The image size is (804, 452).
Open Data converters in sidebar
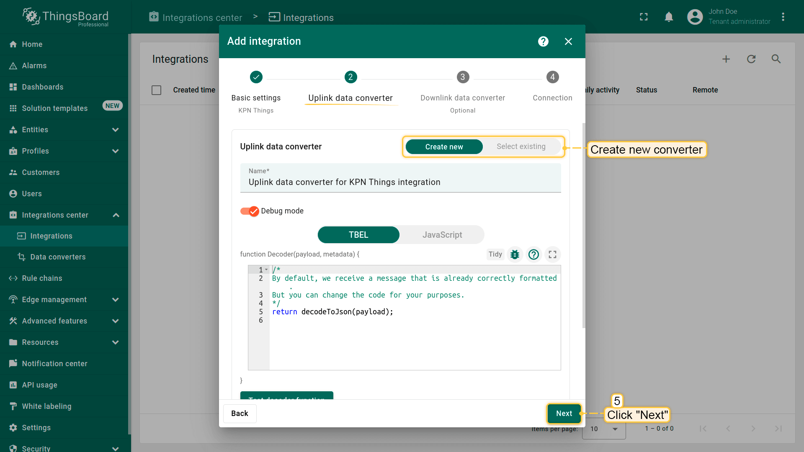pyautogui.click(x=58, y=257)
